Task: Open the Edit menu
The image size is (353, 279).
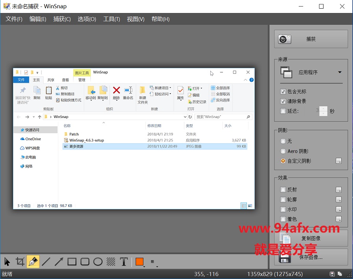Action: (38, 19)
